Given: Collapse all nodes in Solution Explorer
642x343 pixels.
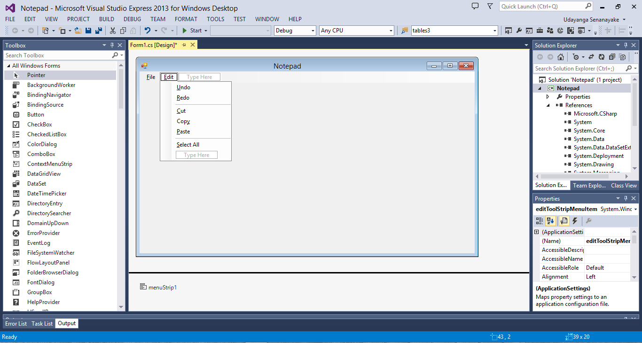Looking at the screenshot, I should click(x=612, y=56).
